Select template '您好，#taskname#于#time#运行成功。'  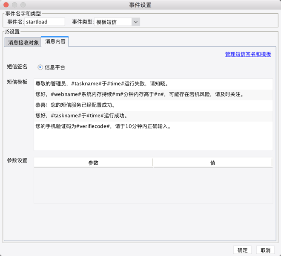pos(153,116)
